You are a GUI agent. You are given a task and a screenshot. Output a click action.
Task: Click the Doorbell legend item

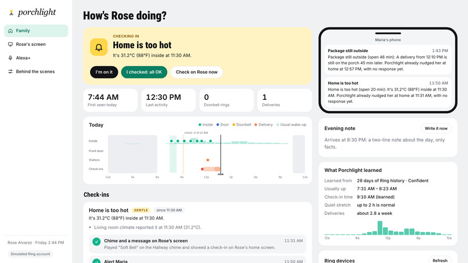tap(242, 125)
